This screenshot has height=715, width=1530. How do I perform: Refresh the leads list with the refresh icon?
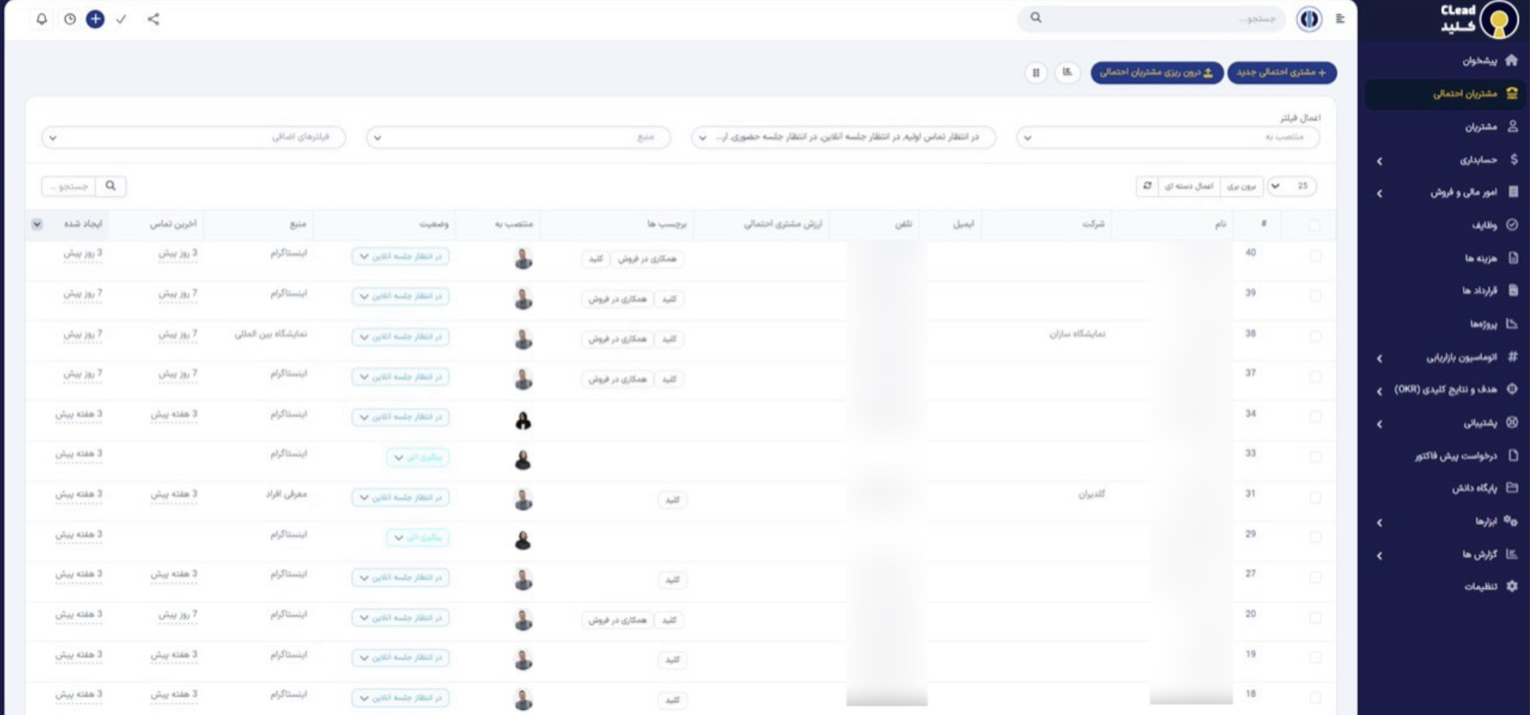(1146, 186)
